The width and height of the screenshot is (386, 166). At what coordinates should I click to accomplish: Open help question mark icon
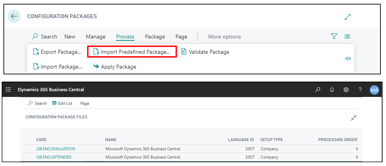click(360, 90)
